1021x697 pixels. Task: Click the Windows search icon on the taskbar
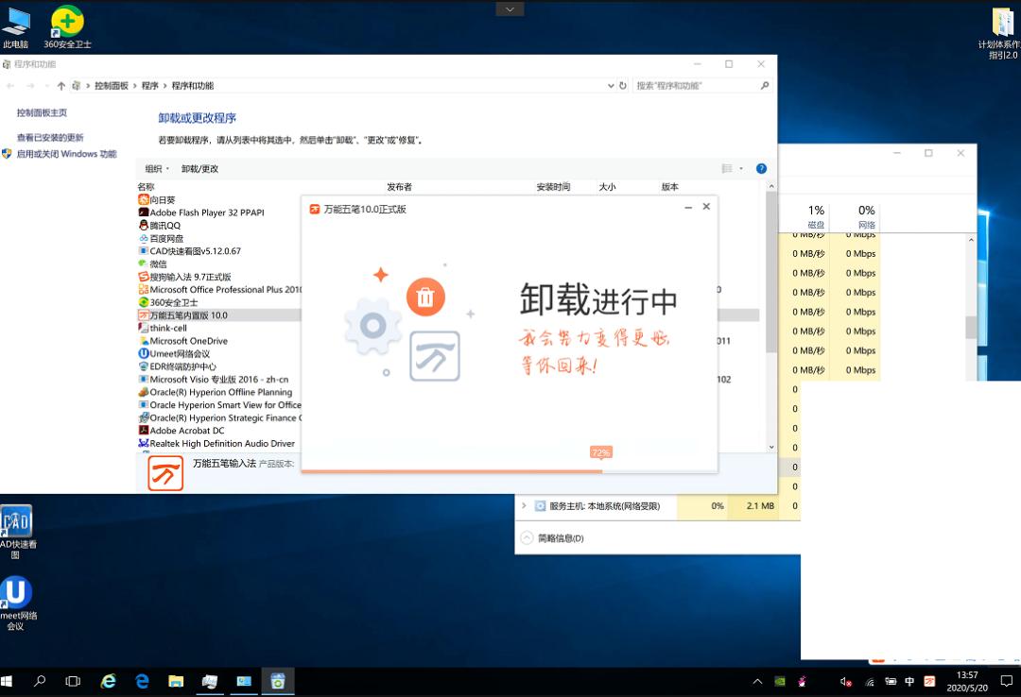point(39,681)
